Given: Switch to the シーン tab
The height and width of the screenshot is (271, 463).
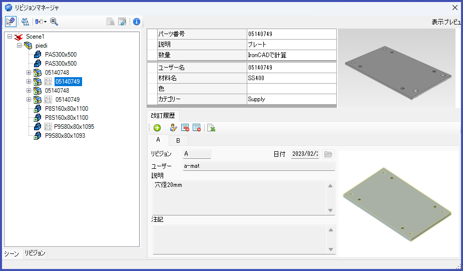Looking at the screenshot, I should 12,253.
